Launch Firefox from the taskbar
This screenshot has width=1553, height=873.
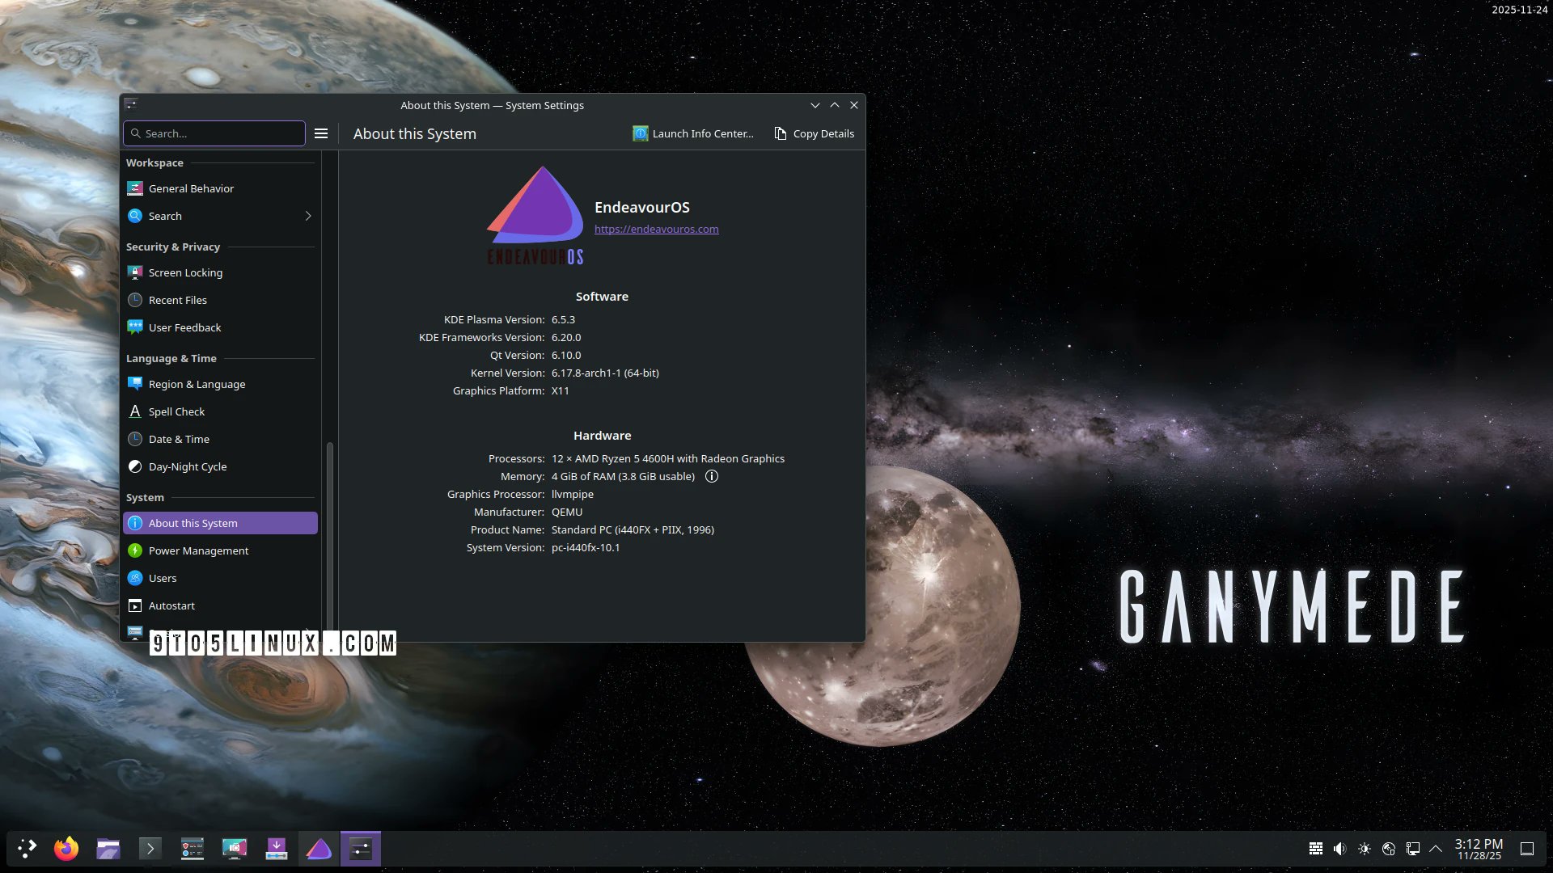[x=66, y=848]
